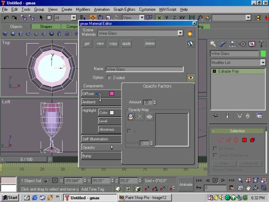Click the Sphere primitive icon
Image resolution: width=269 pixels, height=202 pixels.
tap(13, 34)
